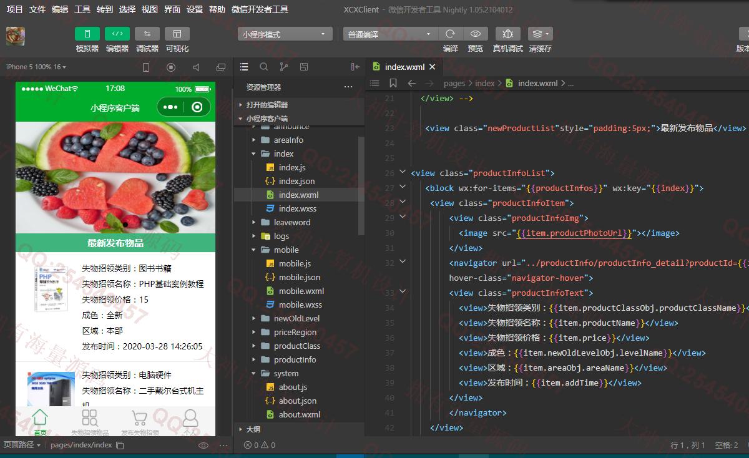
Task: Click the clear cache layers icon
Action: coord(540,34)
